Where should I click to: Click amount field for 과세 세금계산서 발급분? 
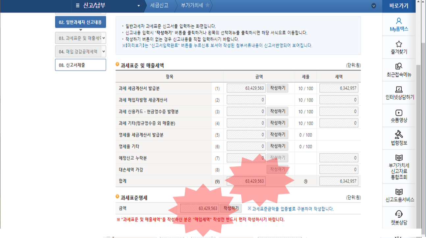[x=246, y=88]
